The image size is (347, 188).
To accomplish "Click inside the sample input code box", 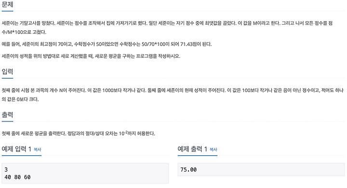I will pos(85,174).
